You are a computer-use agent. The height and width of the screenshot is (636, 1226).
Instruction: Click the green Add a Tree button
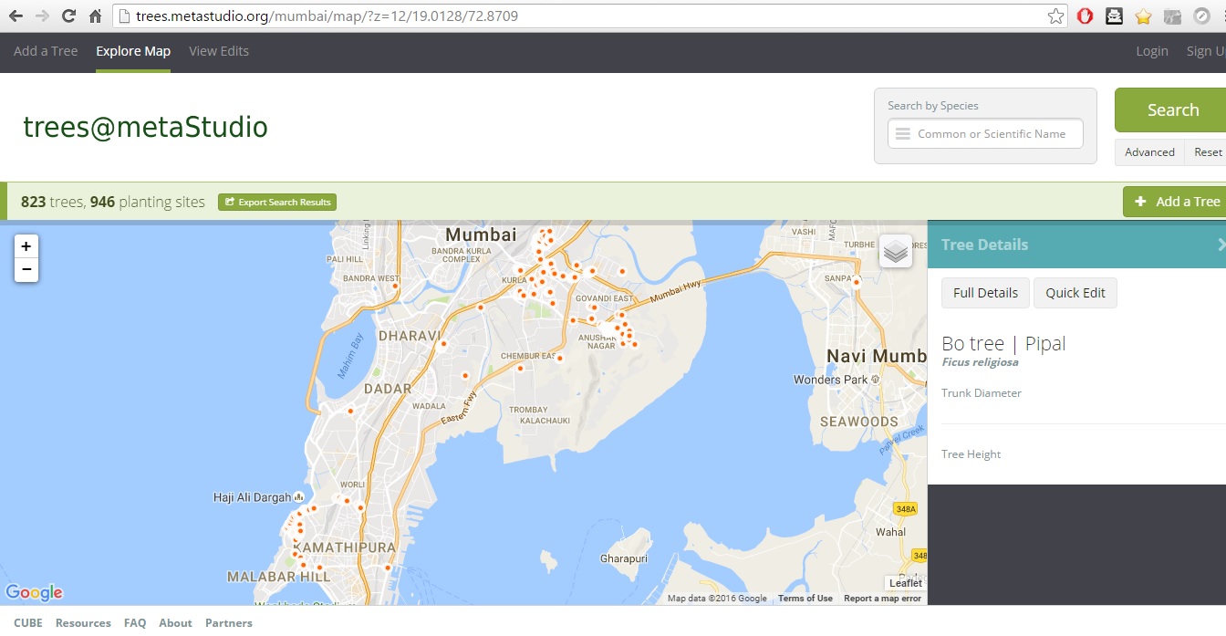pos(1176,202)
